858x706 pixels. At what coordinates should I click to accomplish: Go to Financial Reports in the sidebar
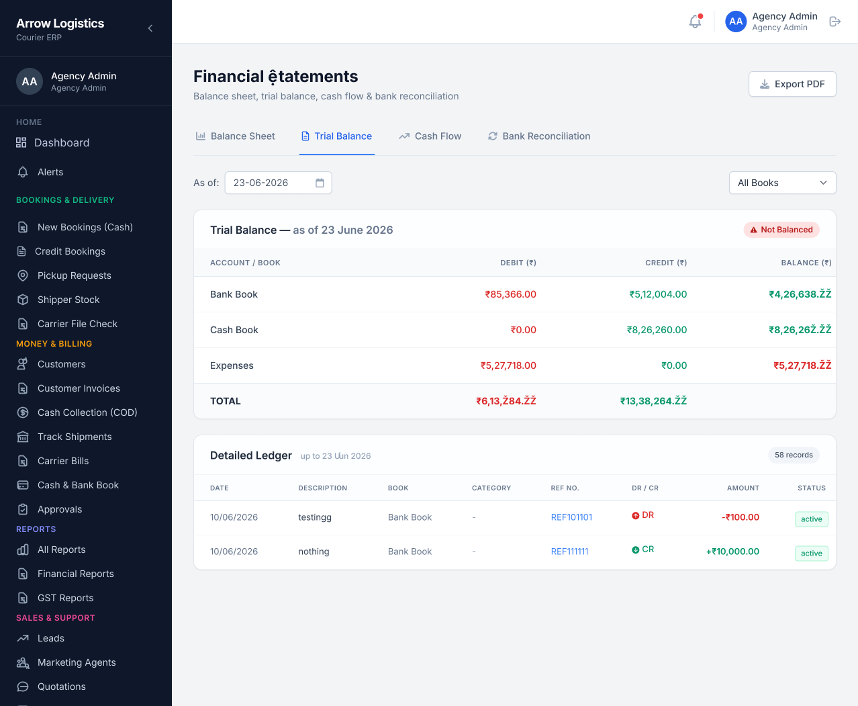pyautogui.click(x=75, y=574)
